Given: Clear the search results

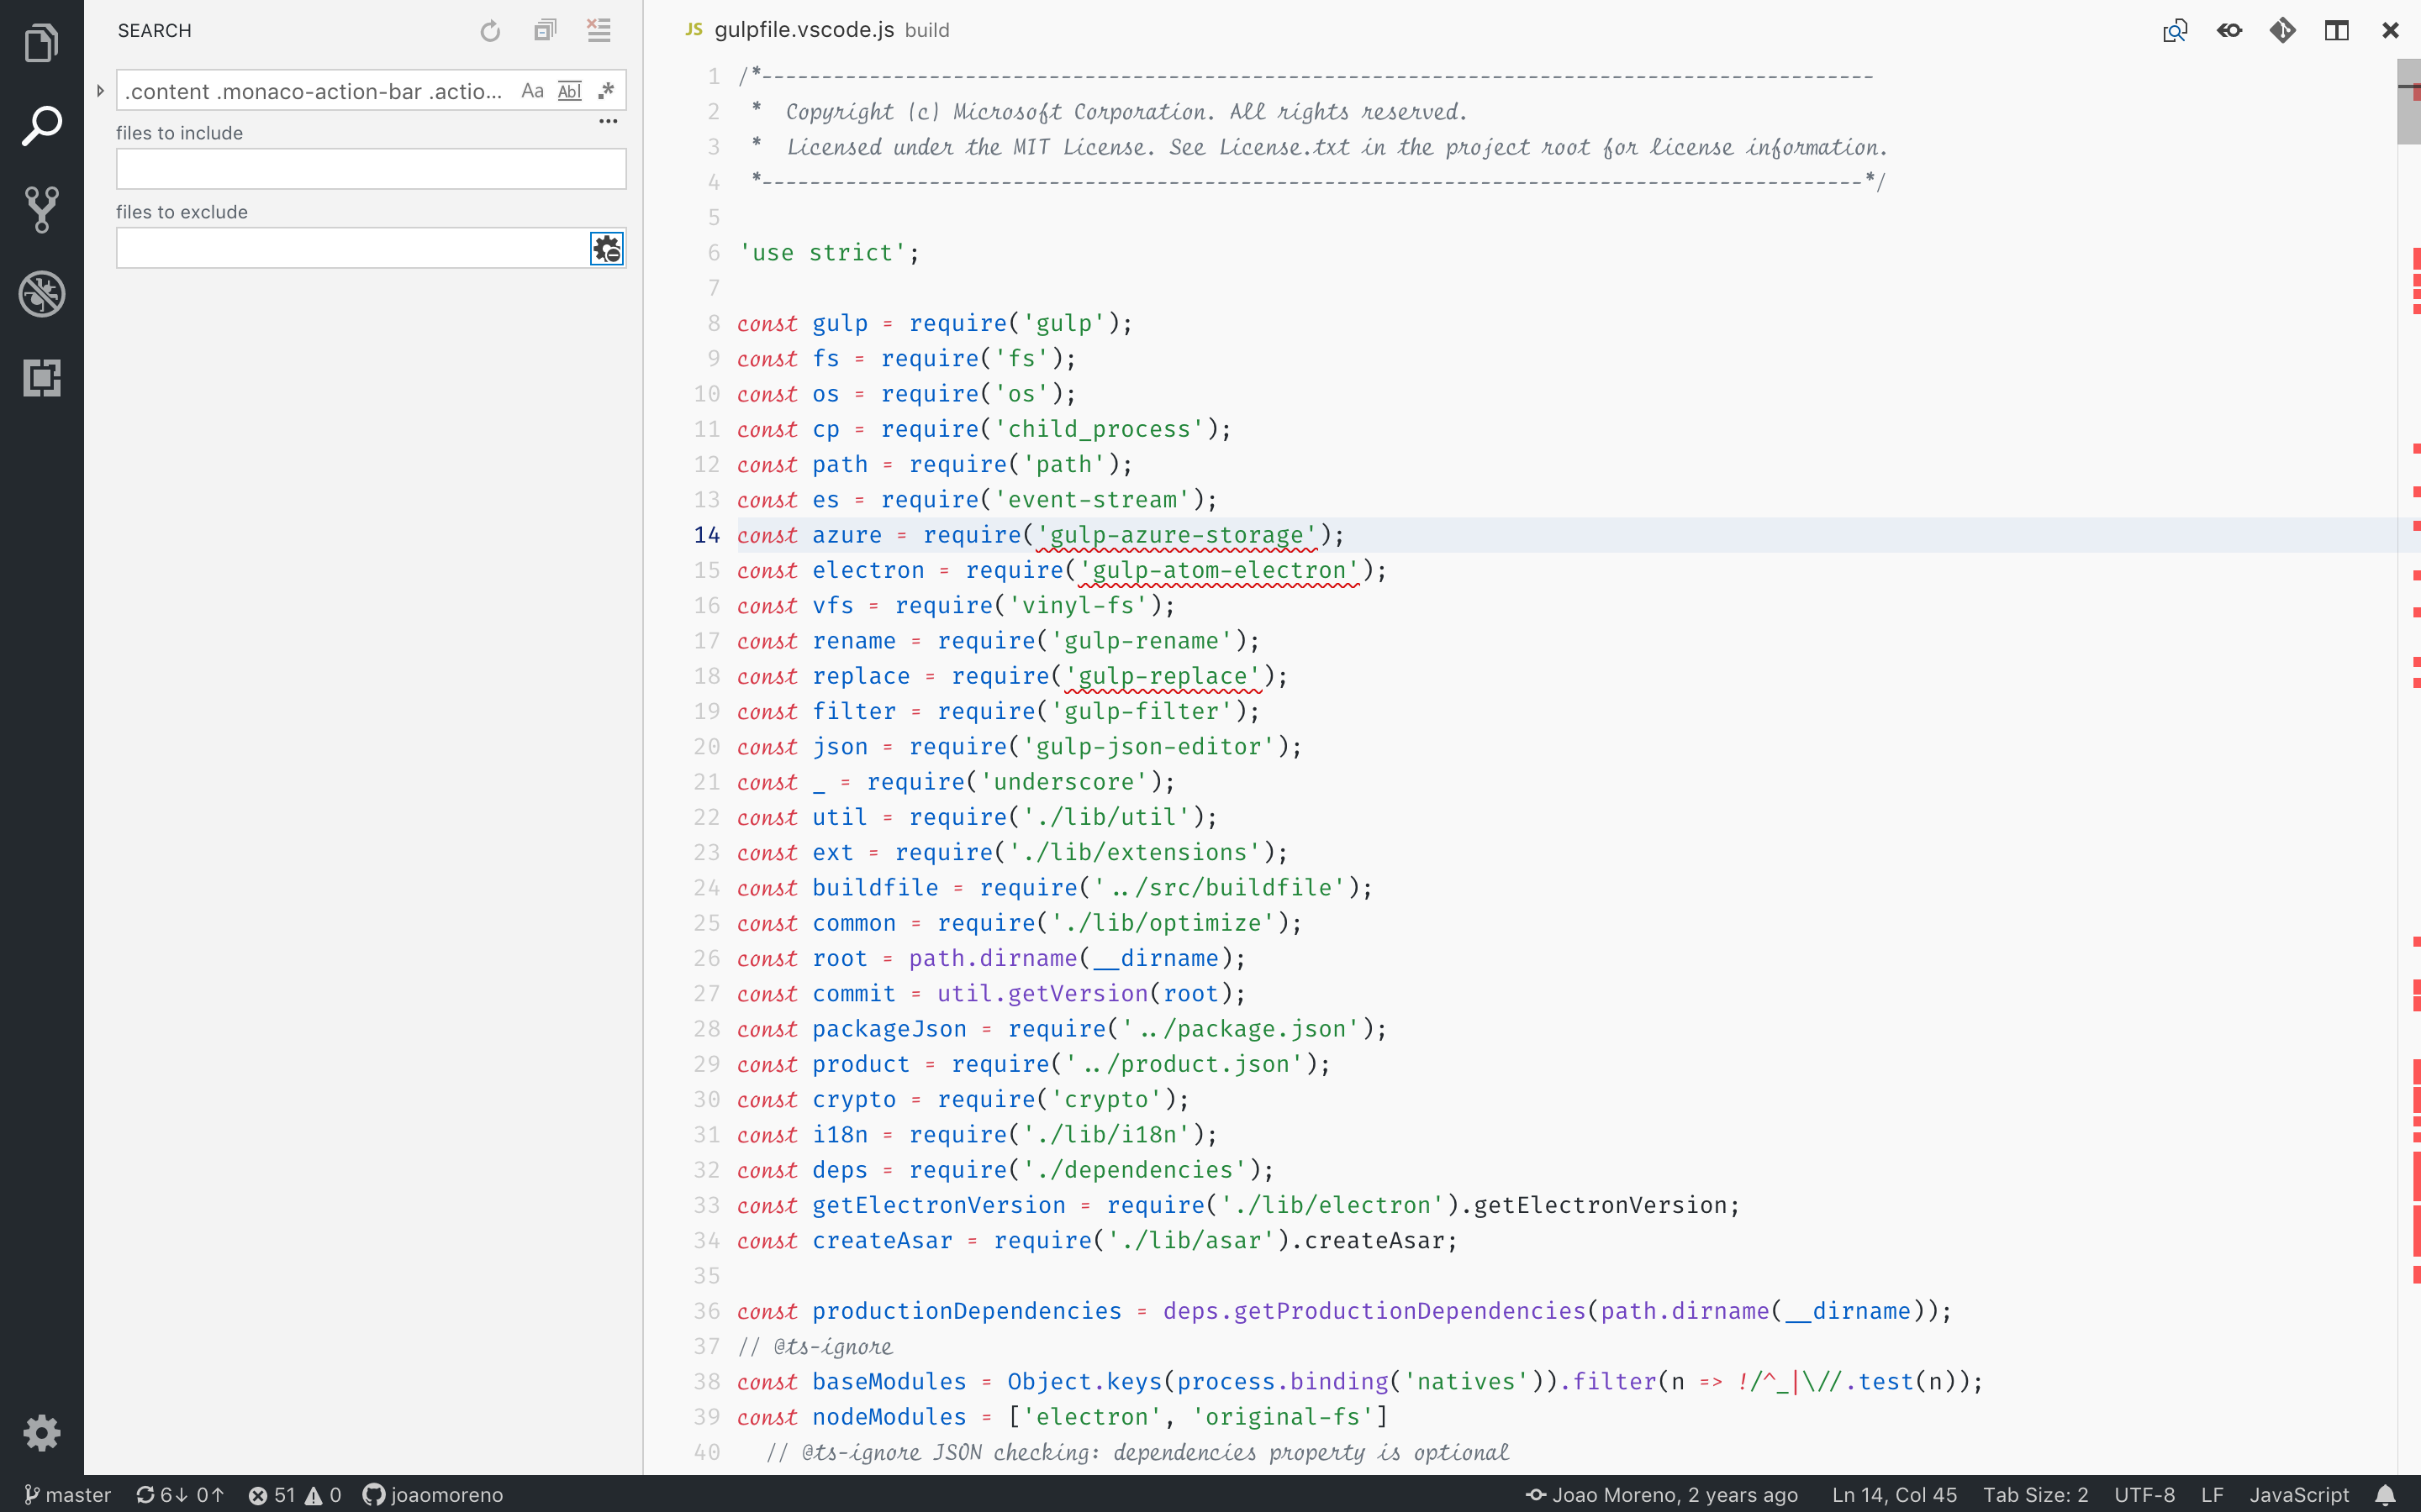Looking at the screenshot, I should coord(599,31).
